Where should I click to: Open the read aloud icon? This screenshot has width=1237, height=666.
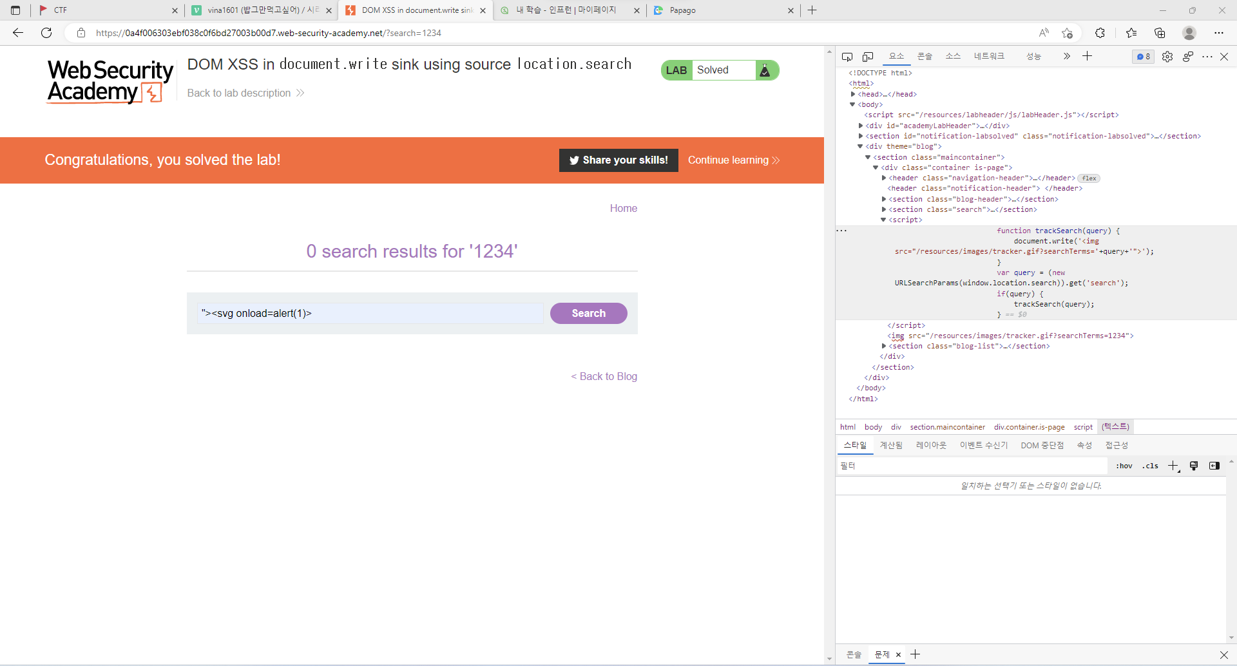pyautogui.click(x=1044, y=33)
